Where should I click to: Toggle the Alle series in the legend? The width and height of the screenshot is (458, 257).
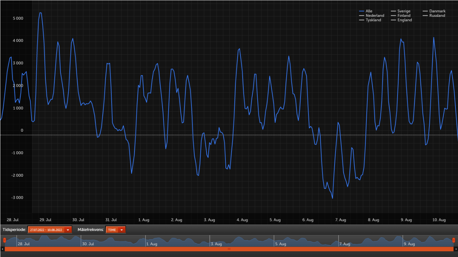(x=368, y=11)
